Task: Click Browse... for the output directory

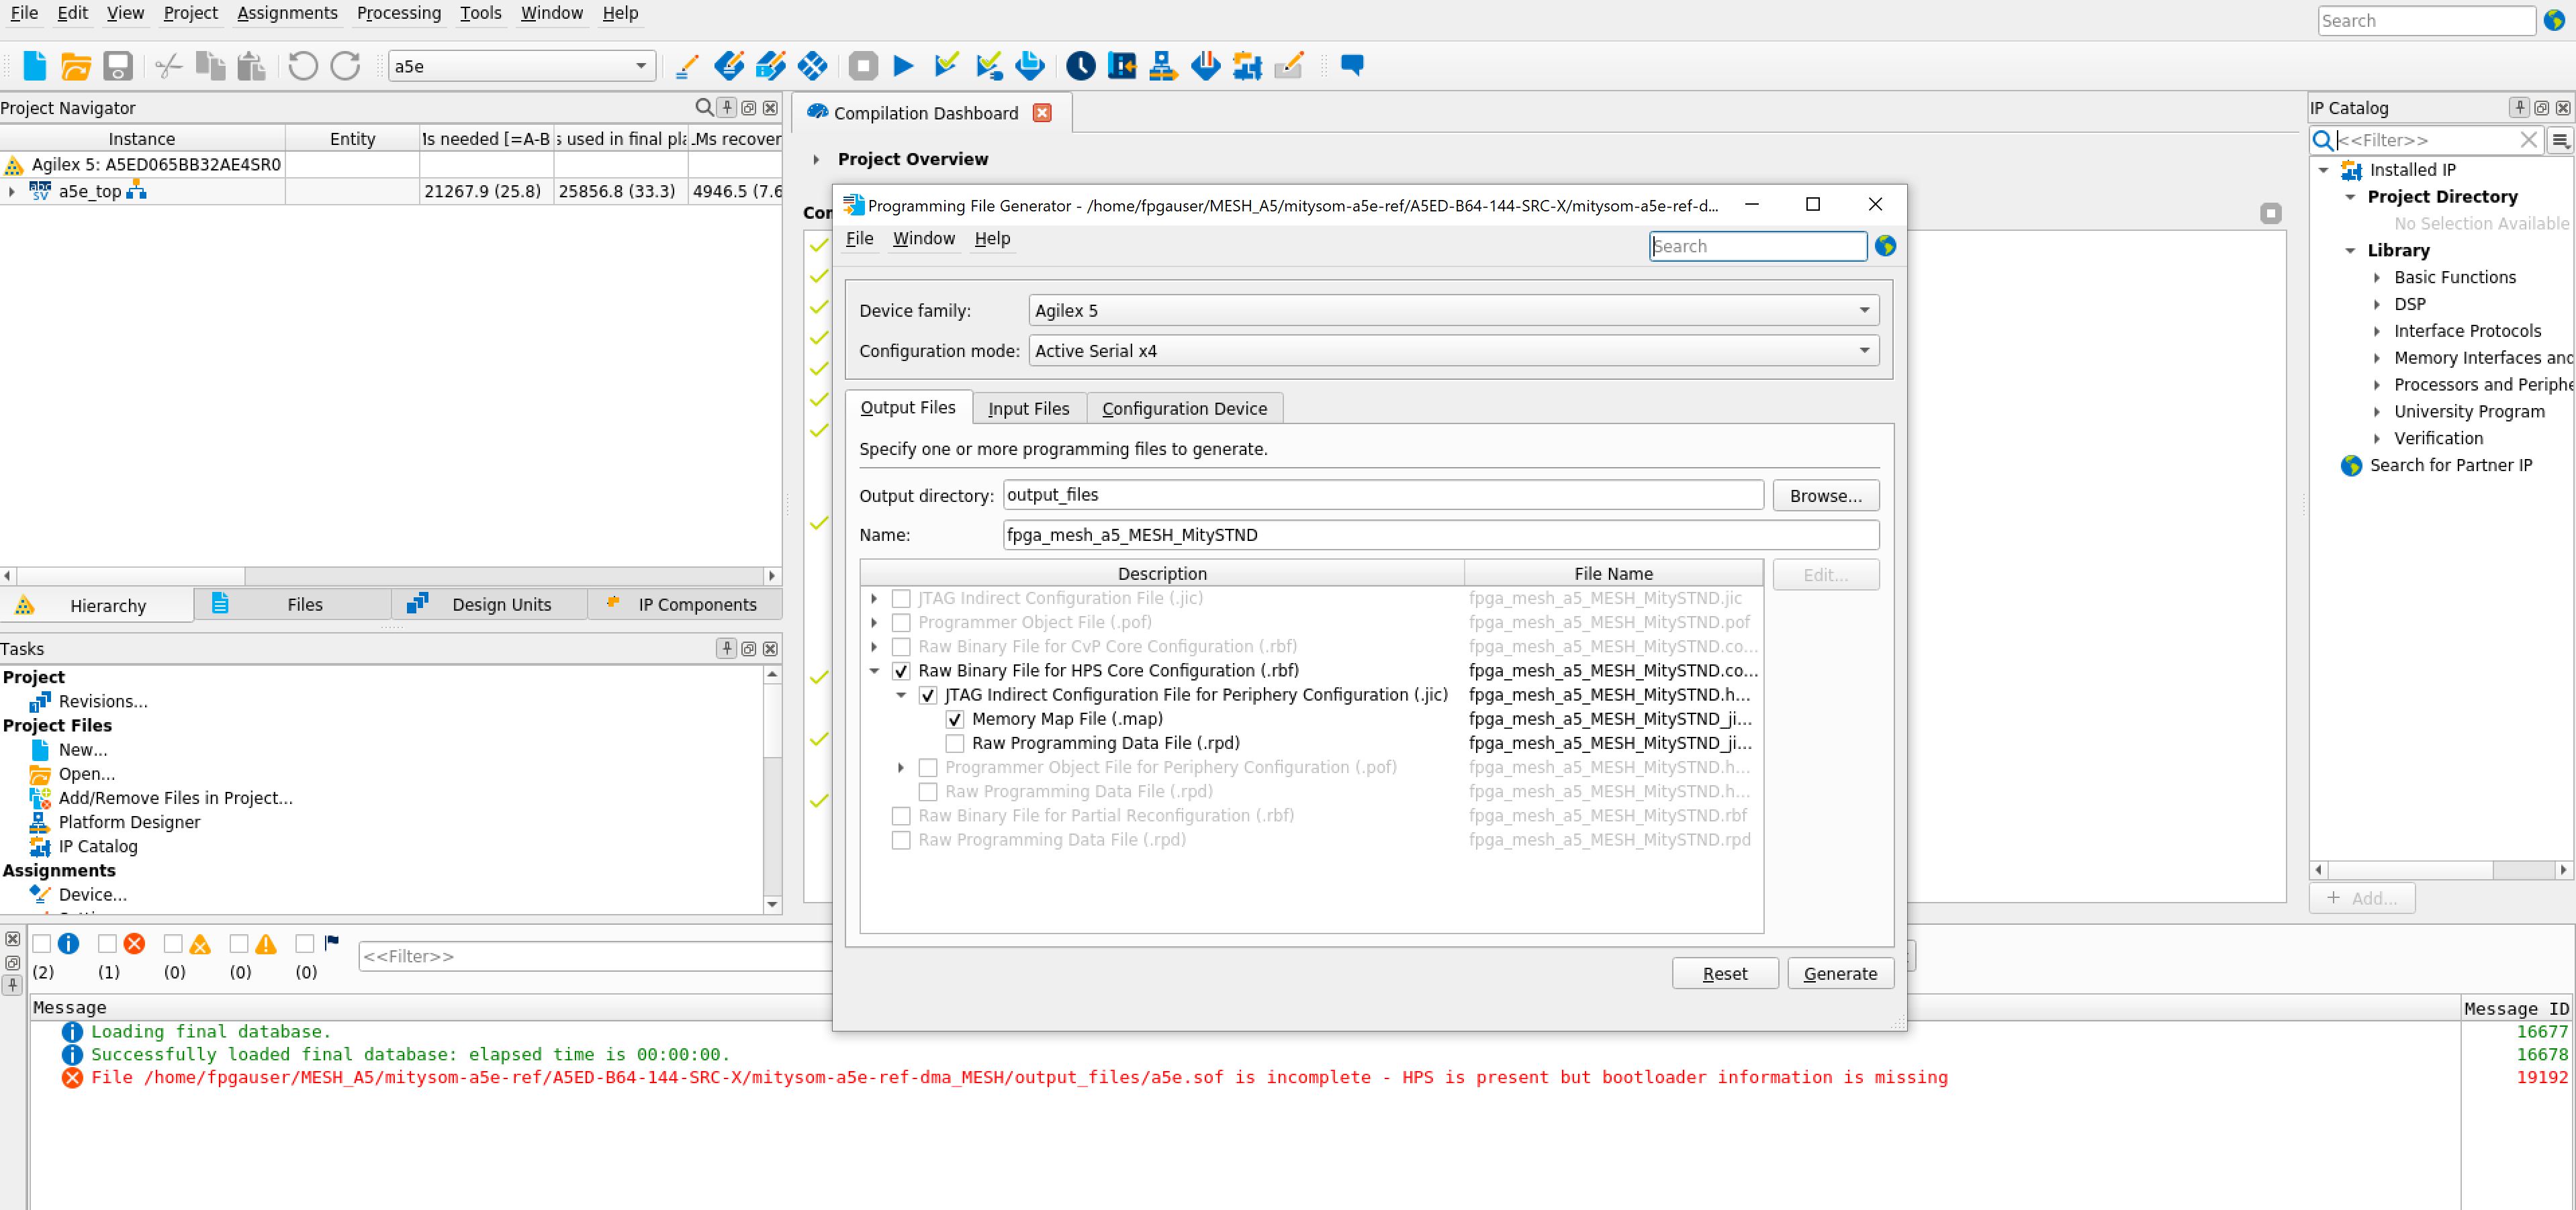Action: click(1825, 495)
